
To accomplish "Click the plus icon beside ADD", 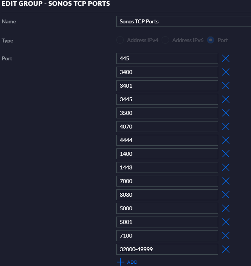I will [x=120, y=262].
